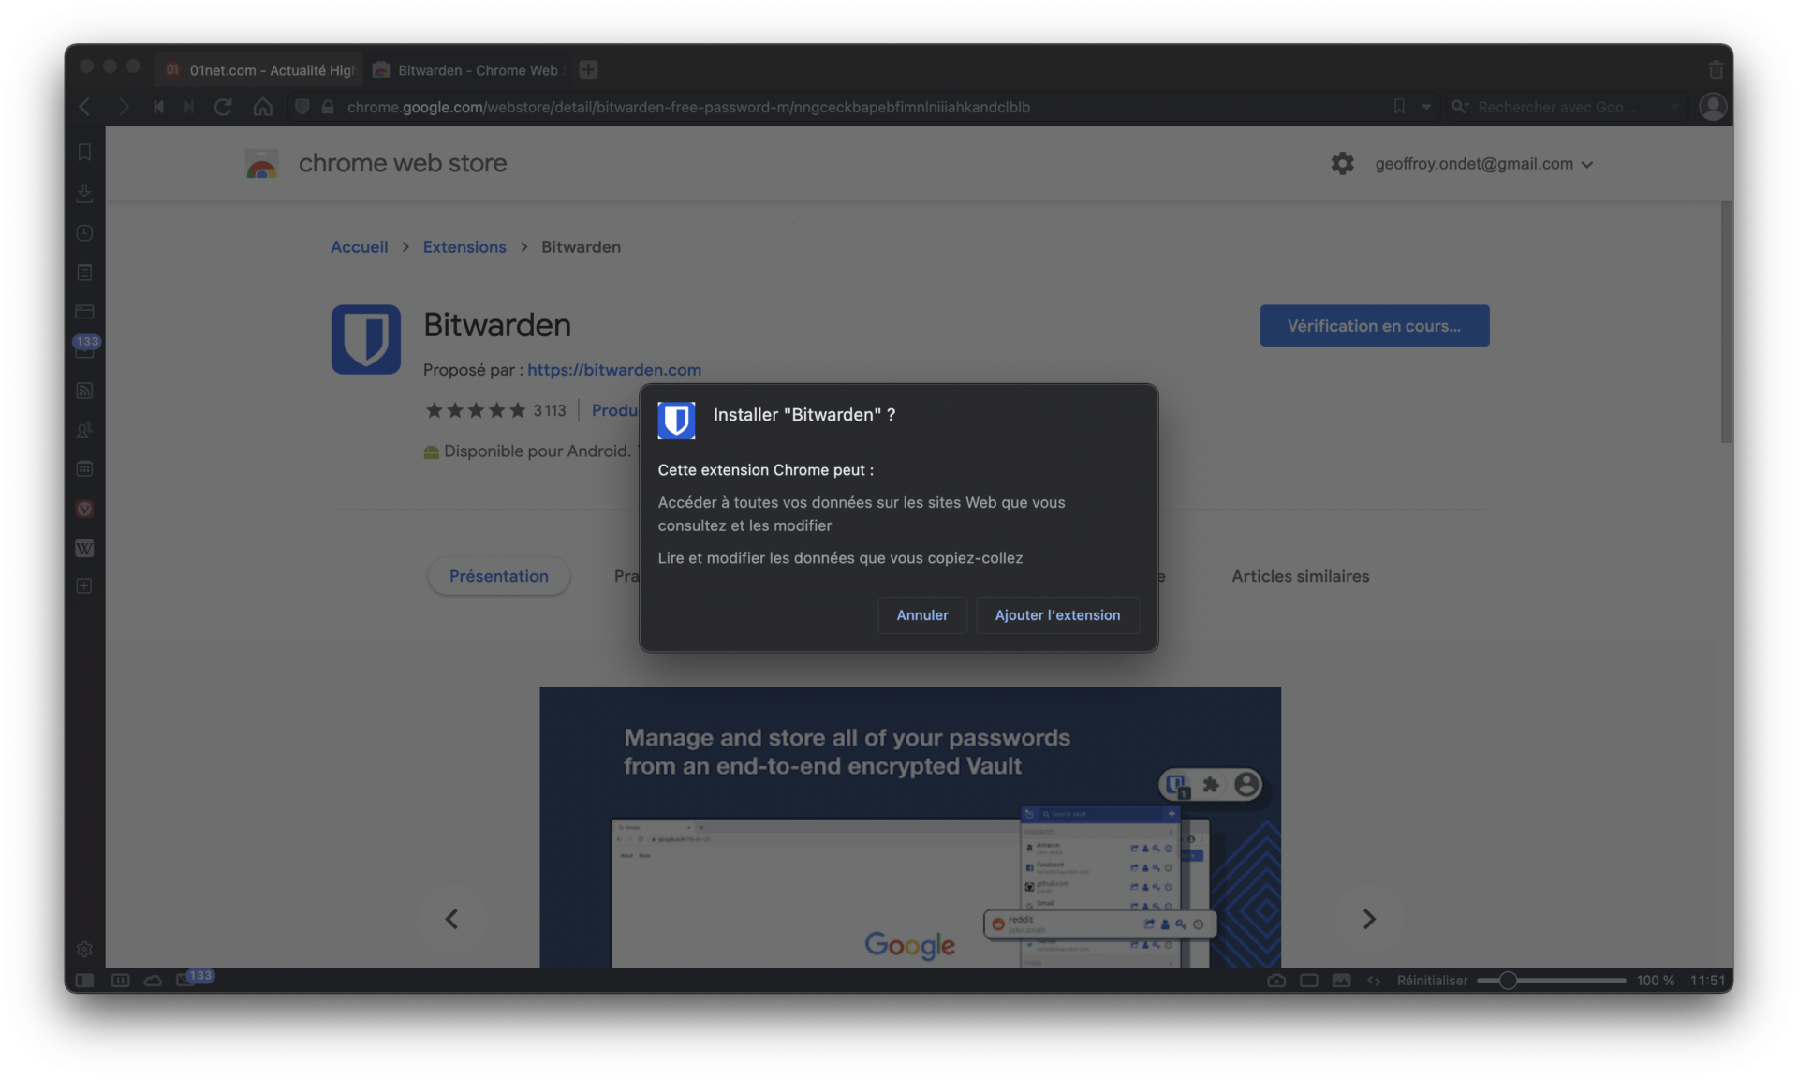Adjust the page zoom slider

coord(1551,981)
